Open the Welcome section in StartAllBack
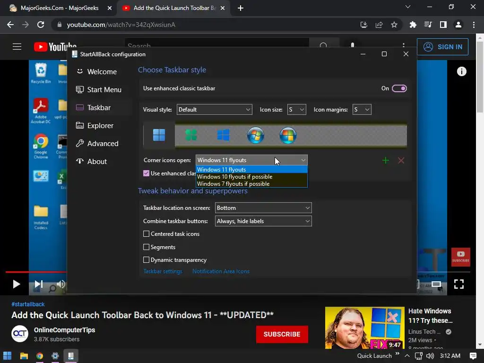Screen dimensions: 484x363 pyautogui.click(x=96, y=72)
